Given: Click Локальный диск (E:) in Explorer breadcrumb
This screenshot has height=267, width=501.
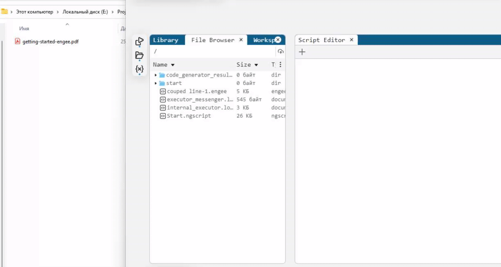Looking at the screenshot, I should click(85, 12).
